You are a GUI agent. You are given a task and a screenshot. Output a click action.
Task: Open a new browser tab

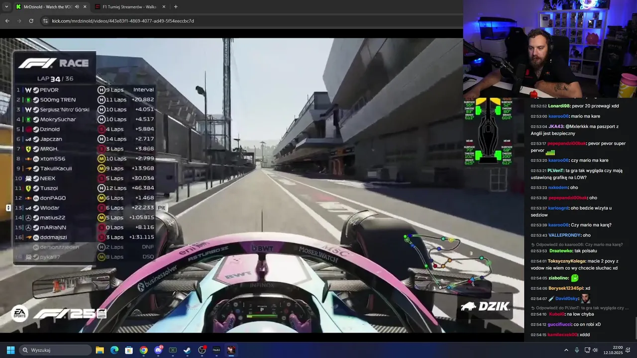(176, 6)
